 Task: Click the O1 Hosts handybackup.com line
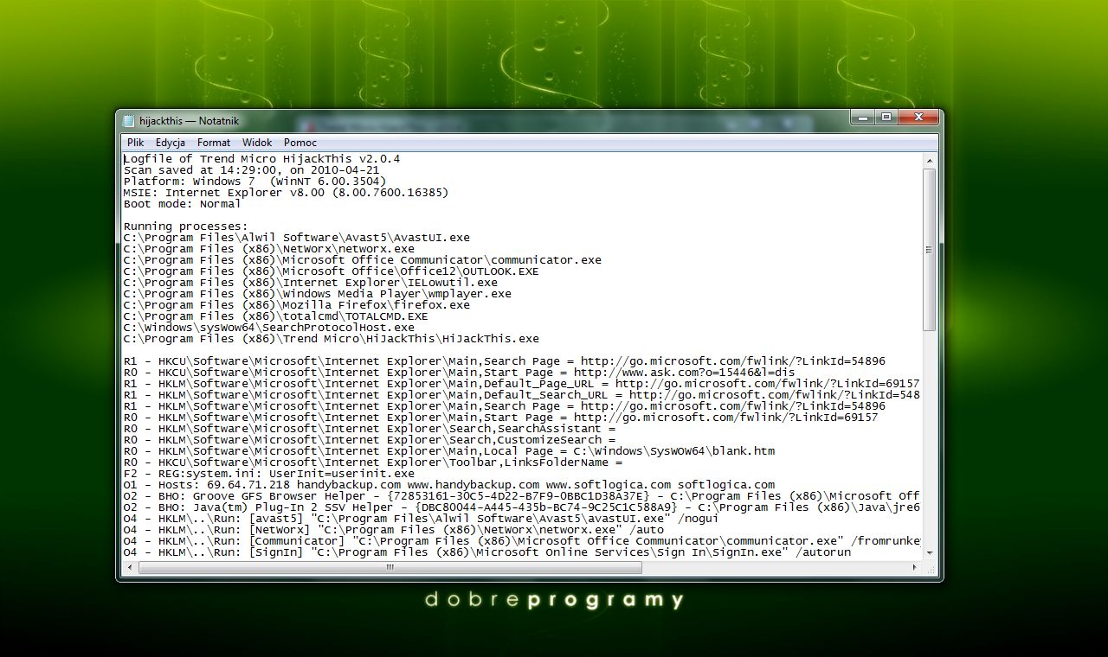(x=448, y=485)
